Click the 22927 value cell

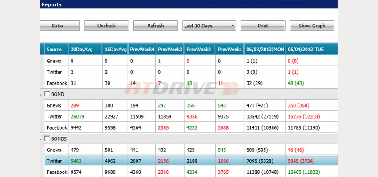[115, 116]
